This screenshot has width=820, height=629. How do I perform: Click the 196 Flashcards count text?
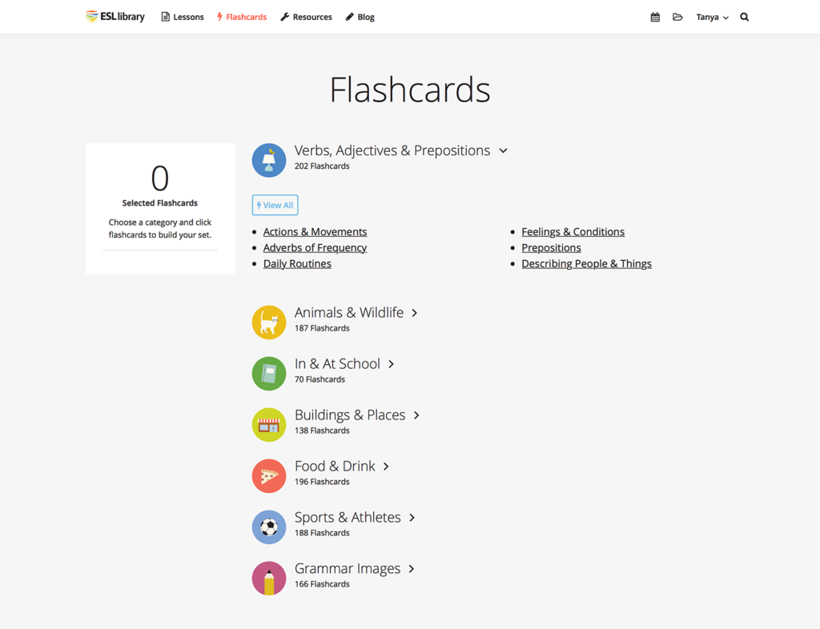point(322,482)
